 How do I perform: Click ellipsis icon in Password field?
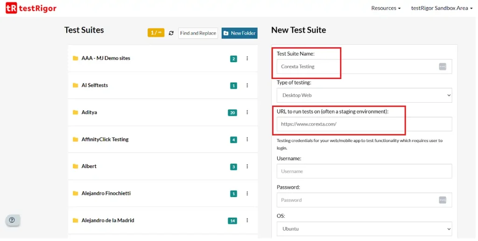[443, 200]
